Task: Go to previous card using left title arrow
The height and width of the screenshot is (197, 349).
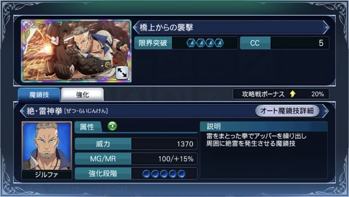Action: coord(136,27)
